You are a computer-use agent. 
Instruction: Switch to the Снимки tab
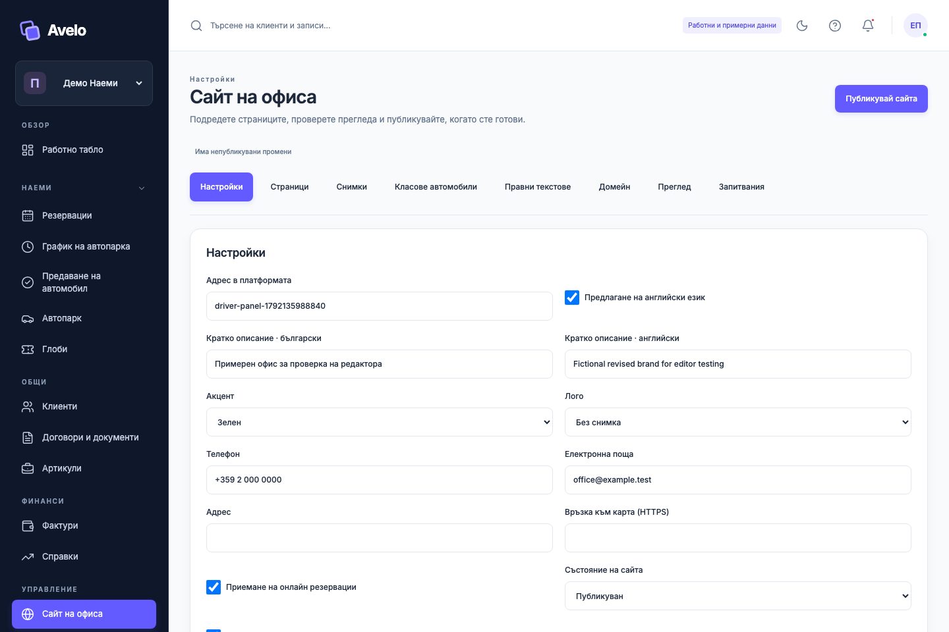(x=352, y=187)
